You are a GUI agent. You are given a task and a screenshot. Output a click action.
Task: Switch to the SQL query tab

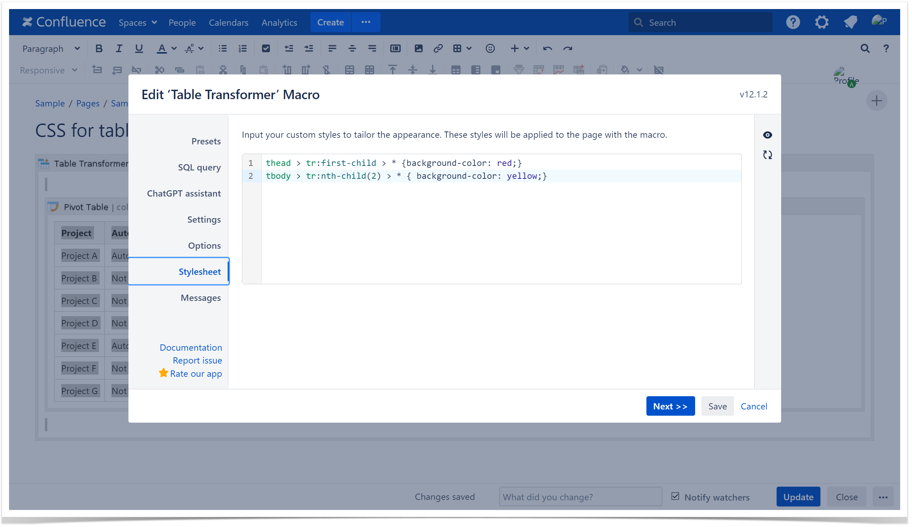[199, 167]
